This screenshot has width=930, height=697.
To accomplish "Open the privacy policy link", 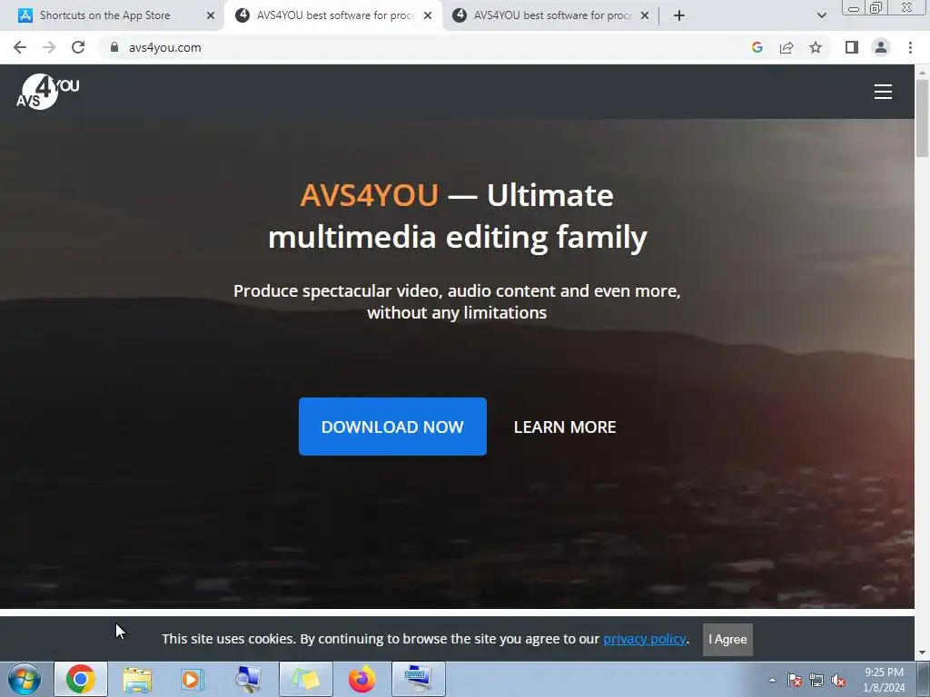I will 645,639.
